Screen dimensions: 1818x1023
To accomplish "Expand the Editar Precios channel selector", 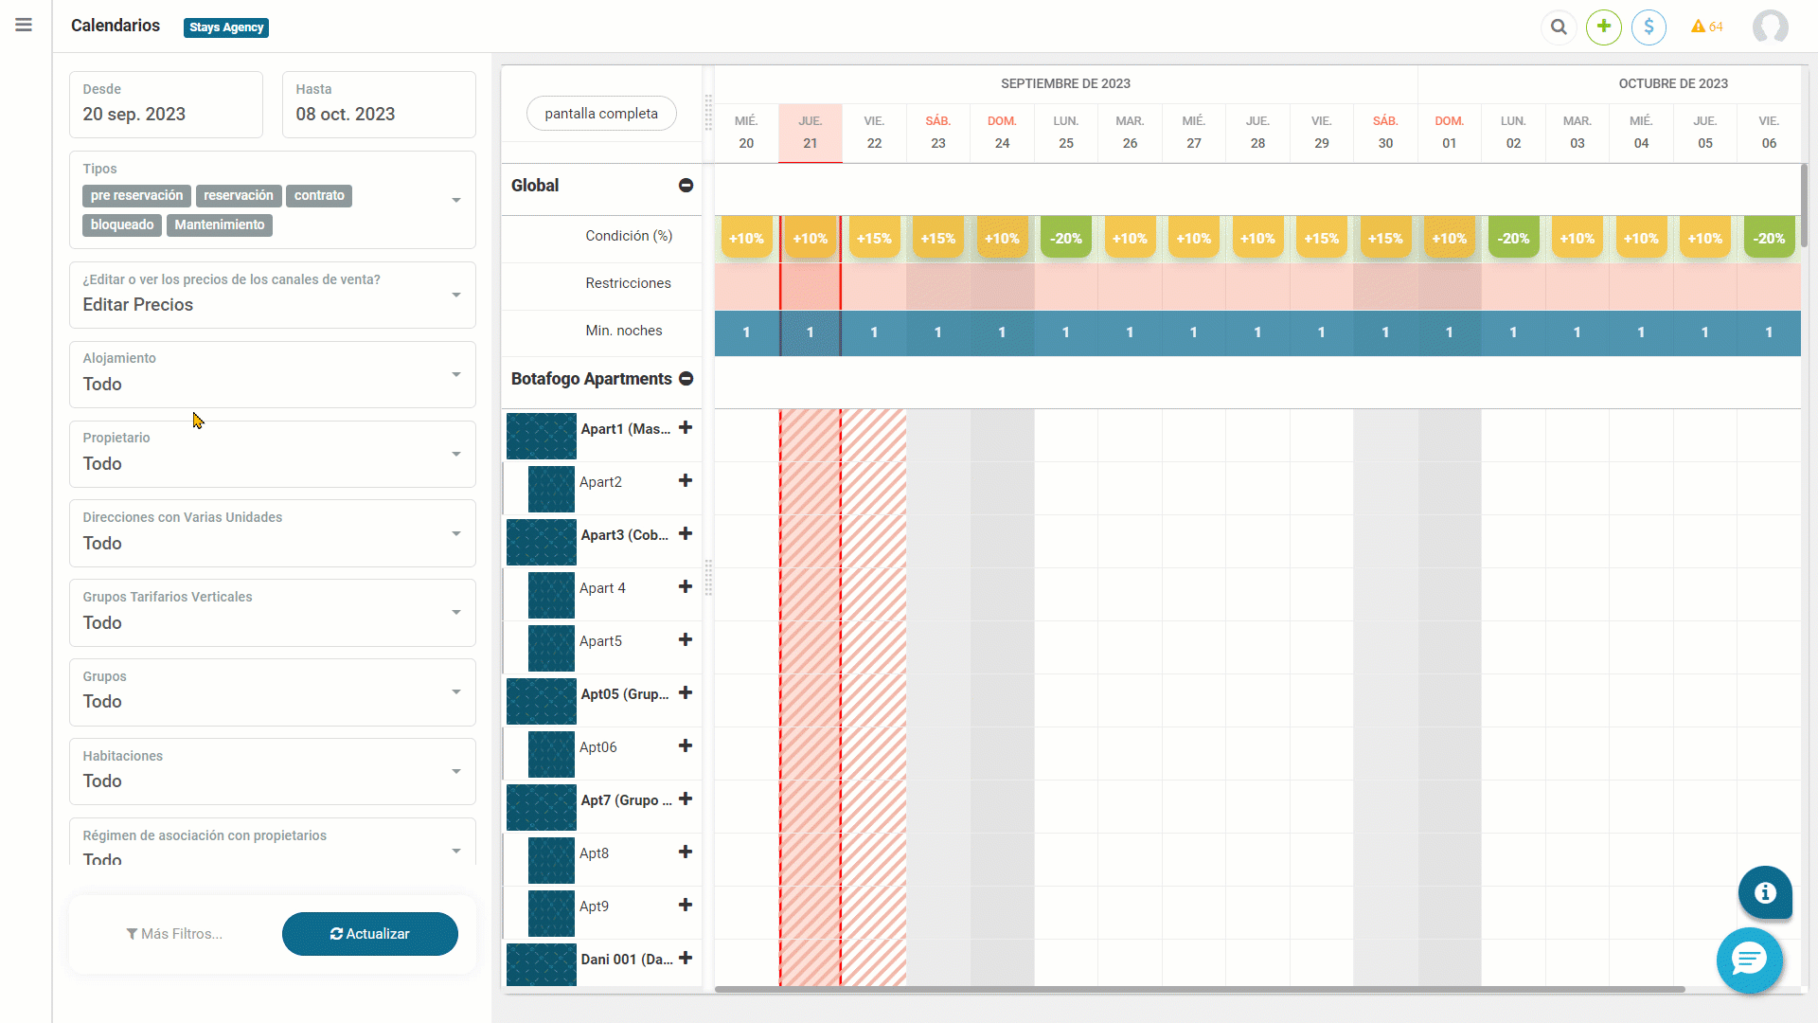I will click(272, 295).
